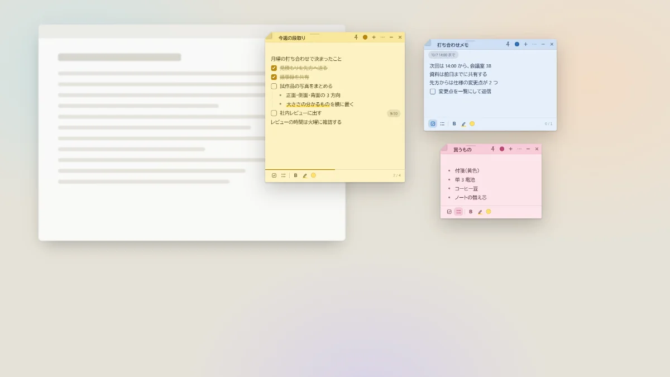Image resolution: width=670 pixels, height=377 pixels.
Task: Pin the 打ち合わせメモ note
Action: [508, 44]
